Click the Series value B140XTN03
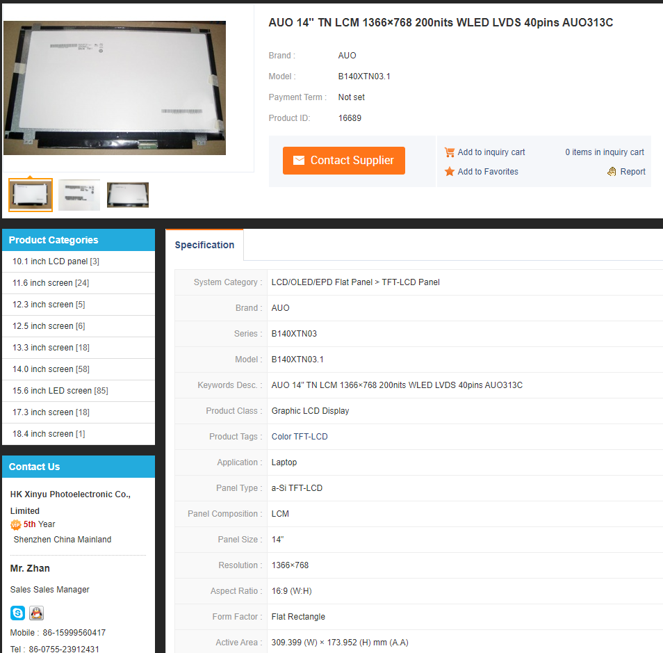663x653 pixels. click(294, 334)
